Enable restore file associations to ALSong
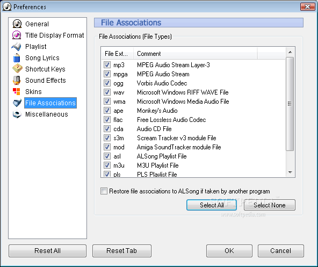Image resolution: width=318 pixels, height=267 pixels. click(x=104, y=191)
